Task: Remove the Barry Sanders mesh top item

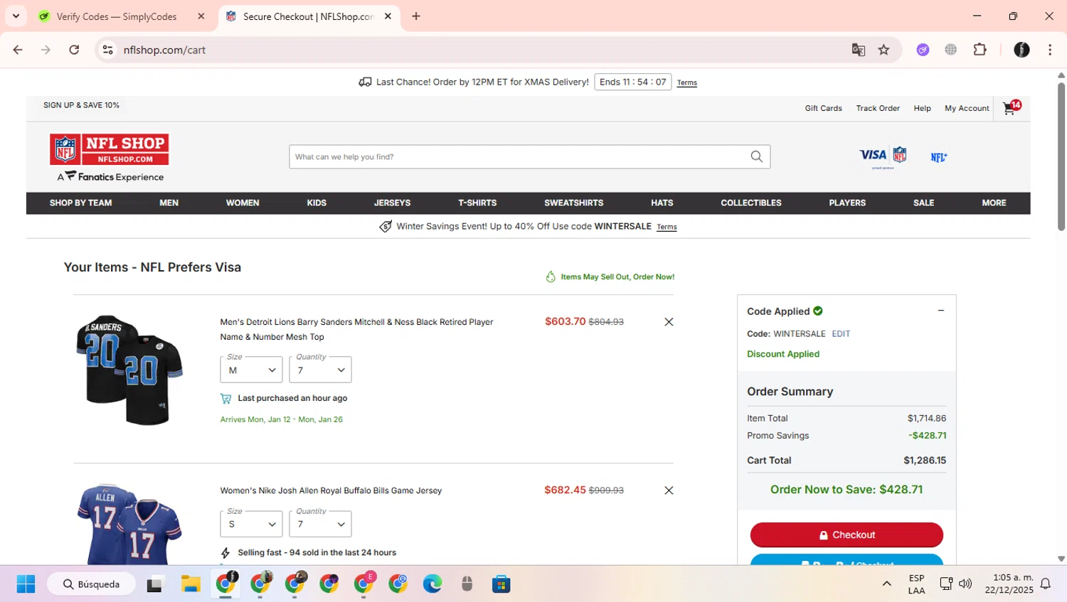Action: (x=669, y=322)
